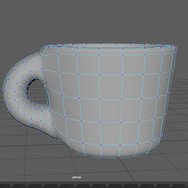Screen dimensions: 188x188
Task: Select frame 13 on the time slider
Action: coord(59,185)
